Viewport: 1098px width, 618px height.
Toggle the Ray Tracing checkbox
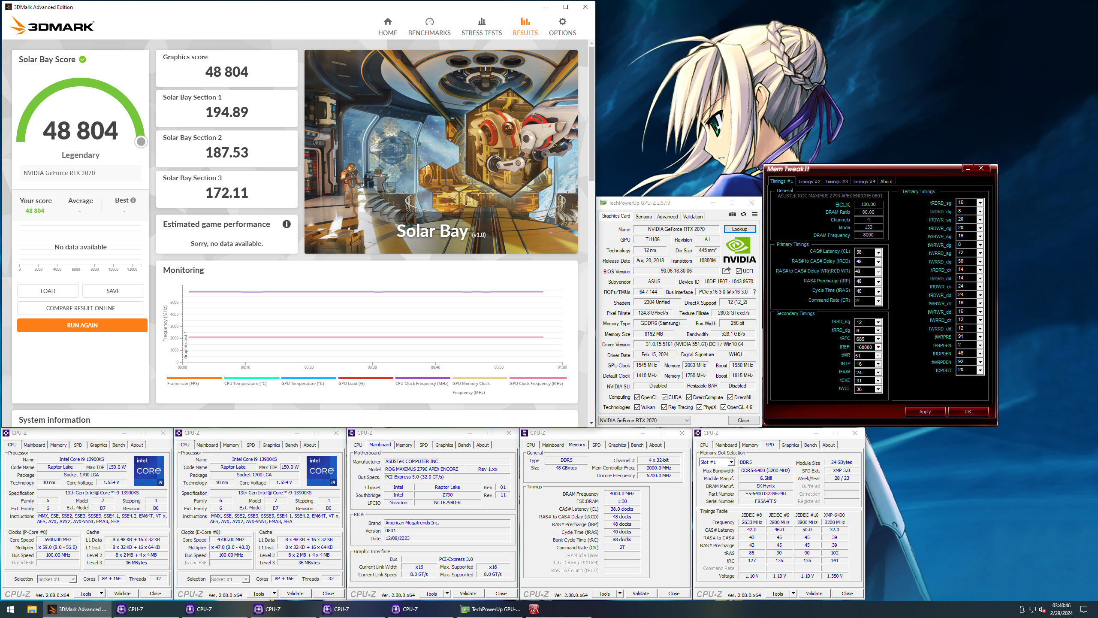[664, 407]
